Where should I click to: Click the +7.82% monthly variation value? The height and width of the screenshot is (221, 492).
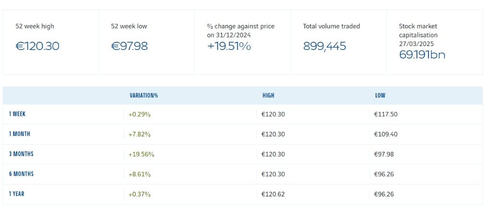[140, 134]
